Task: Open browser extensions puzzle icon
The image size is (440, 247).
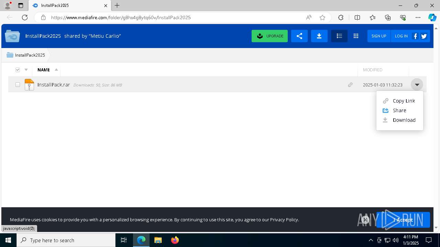Action: coord(341,17)
